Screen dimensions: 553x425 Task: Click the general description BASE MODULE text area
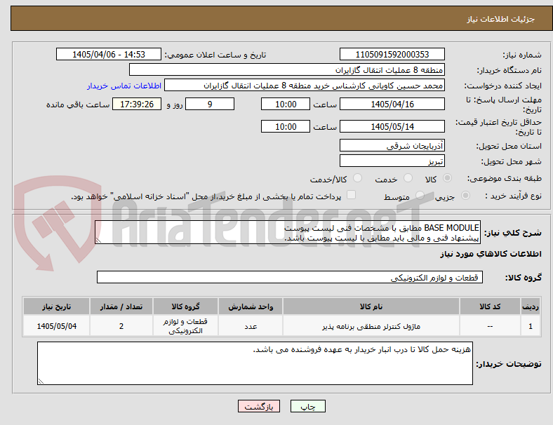288,233
